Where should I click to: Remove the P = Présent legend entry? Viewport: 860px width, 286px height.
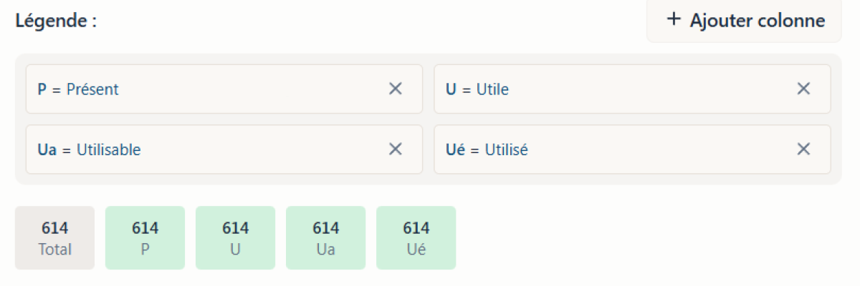395,89
